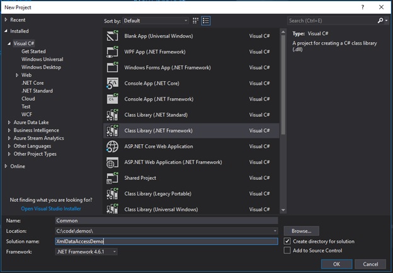The width and height of the screenshot is (393, 273).
Task: Select Shared Project template name
Action: [x=140, y=178]
